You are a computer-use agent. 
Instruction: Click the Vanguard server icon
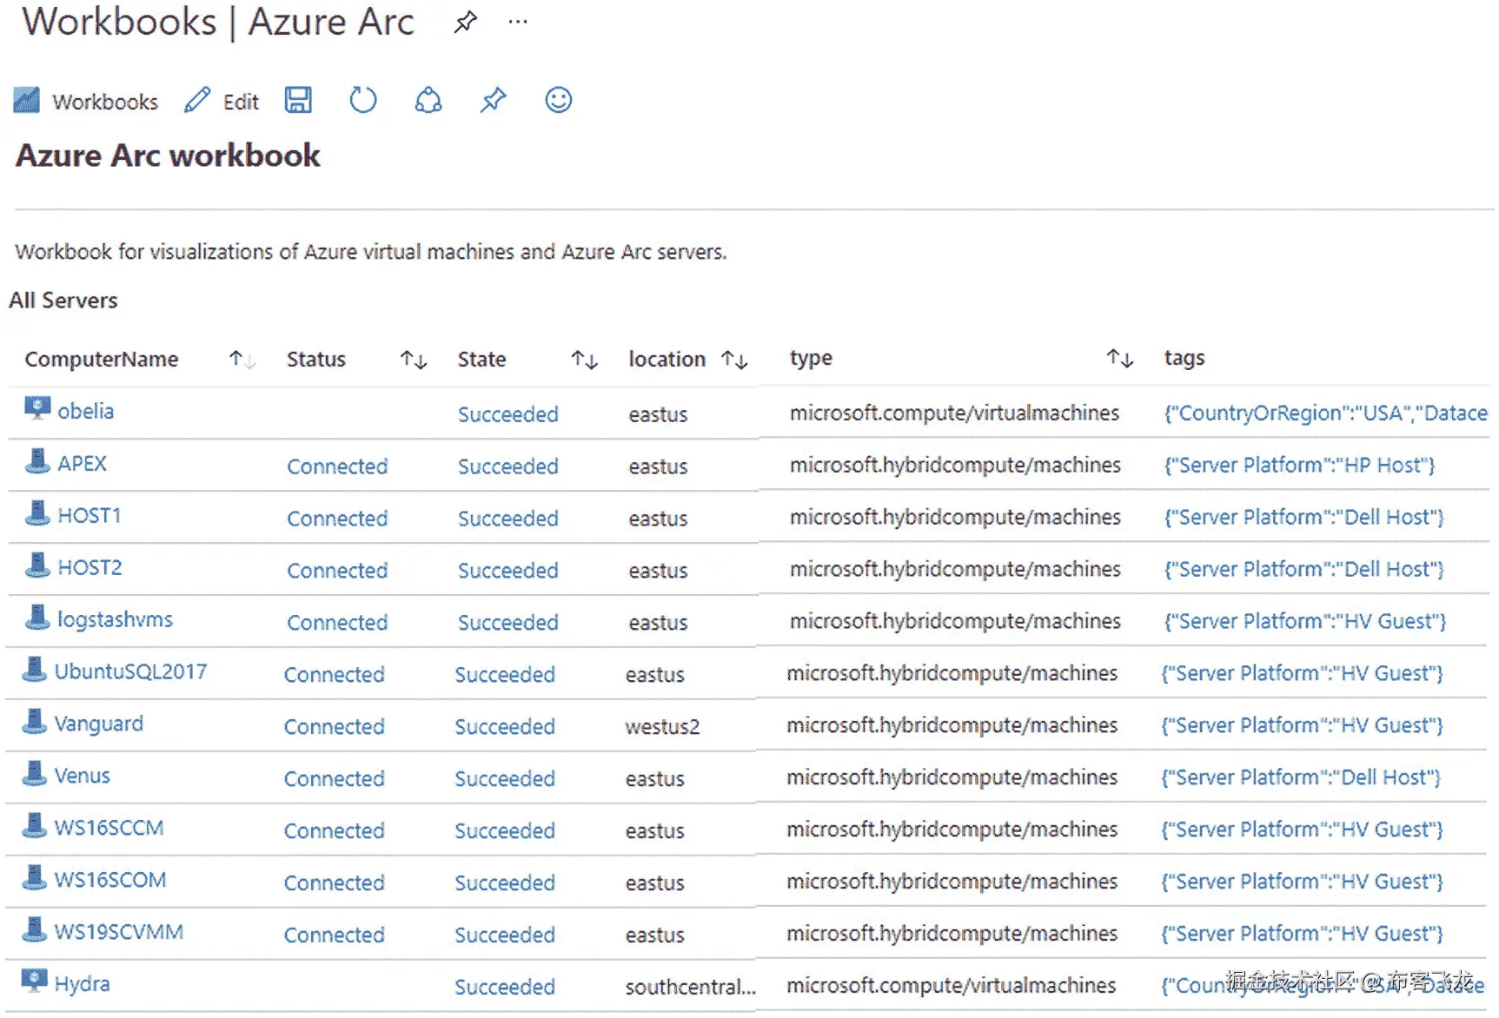(34, 723)
